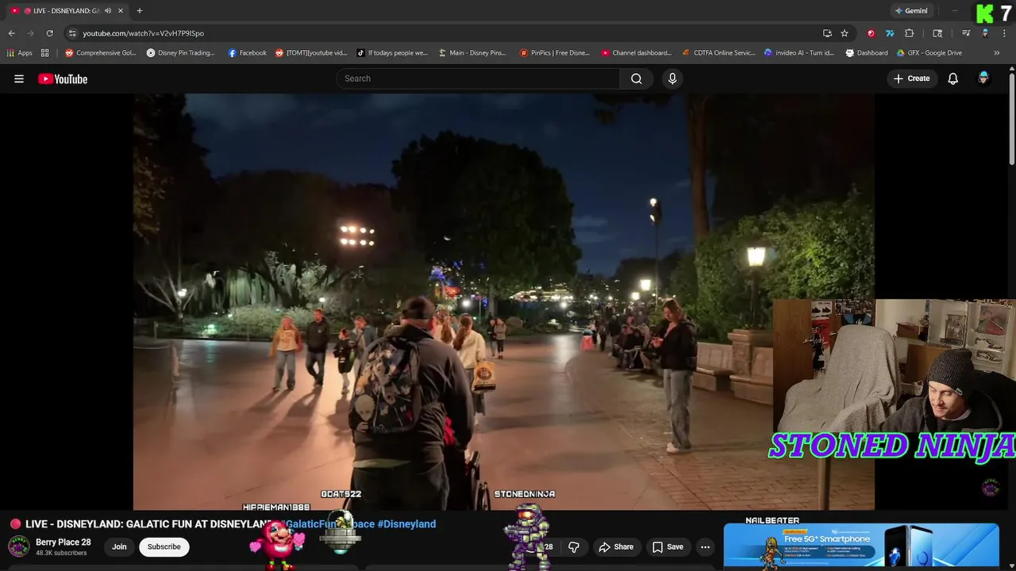Screen dimensions: 1016x571
Task: Open the Chrome three-dot menu
Action: 1004,33
